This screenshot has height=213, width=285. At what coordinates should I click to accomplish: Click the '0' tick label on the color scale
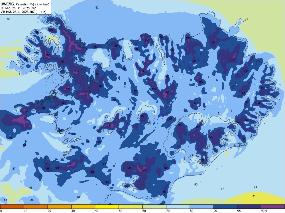pos(1,211)
